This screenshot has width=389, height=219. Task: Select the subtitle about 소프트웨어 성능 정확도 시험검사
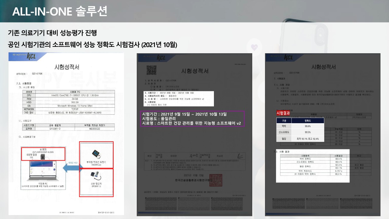93,45
